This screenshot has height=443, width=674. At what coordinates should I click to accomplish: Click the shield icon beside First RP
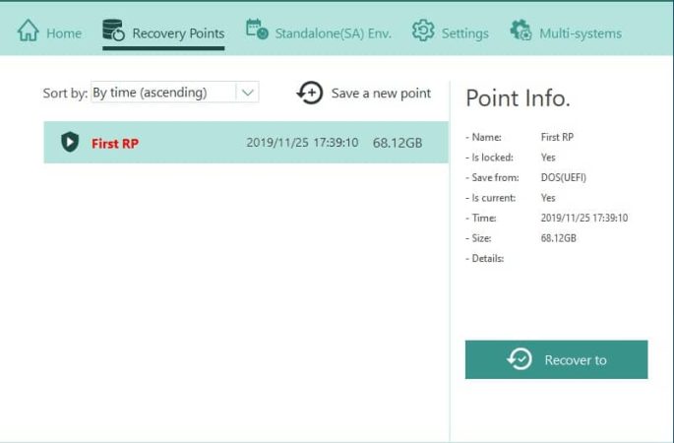click(x=69, y=143)
